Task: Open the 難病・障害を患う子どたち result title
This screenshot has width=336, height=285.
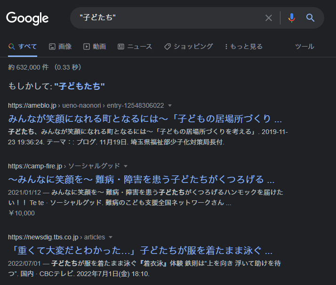Action: [142, 179]
